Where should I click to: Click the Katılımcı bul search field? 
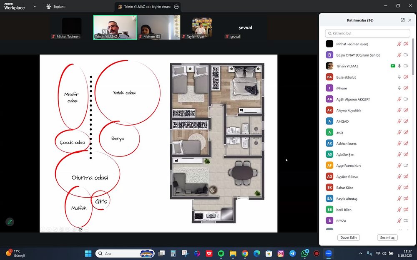coord(367,33)
